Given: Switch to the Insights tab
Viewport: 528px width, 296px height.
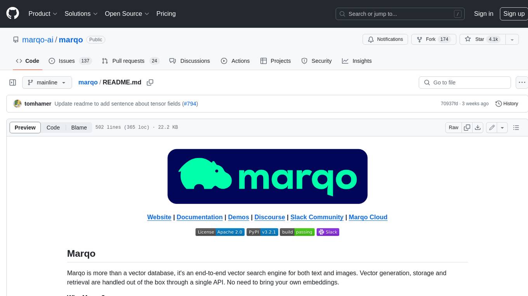Looking at the screenshot, I should pos(357,61).
